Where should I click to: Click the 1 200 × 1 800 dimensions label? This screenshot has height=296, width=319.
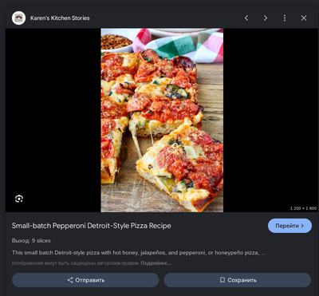[x=303, y=208]
